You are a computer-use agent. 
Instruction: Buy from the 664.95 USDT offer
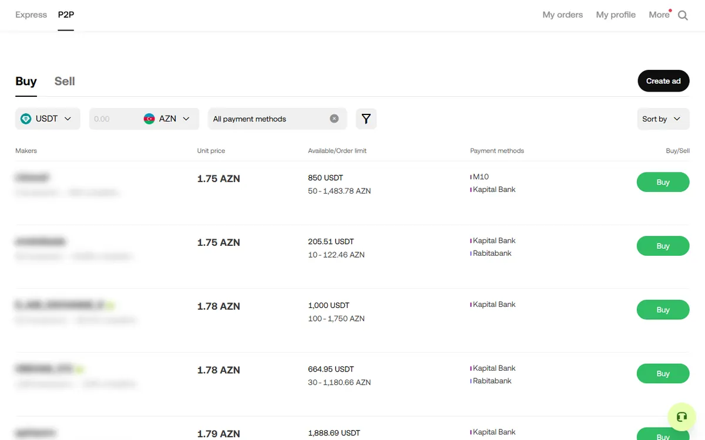coord(663,374)
